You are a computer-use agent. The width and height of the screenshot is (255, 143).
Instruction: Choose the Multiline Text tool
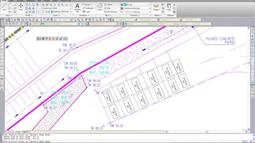coord(77,8)
